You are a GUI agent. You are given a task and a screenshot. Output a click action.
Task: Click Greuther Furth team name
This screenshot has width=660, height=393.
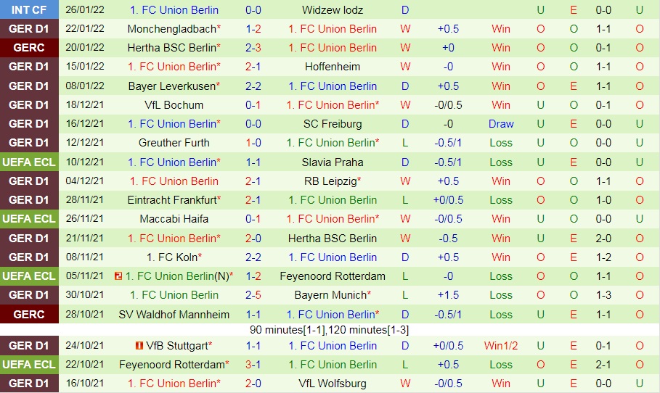pyautogui.click(x=174, y=143)
